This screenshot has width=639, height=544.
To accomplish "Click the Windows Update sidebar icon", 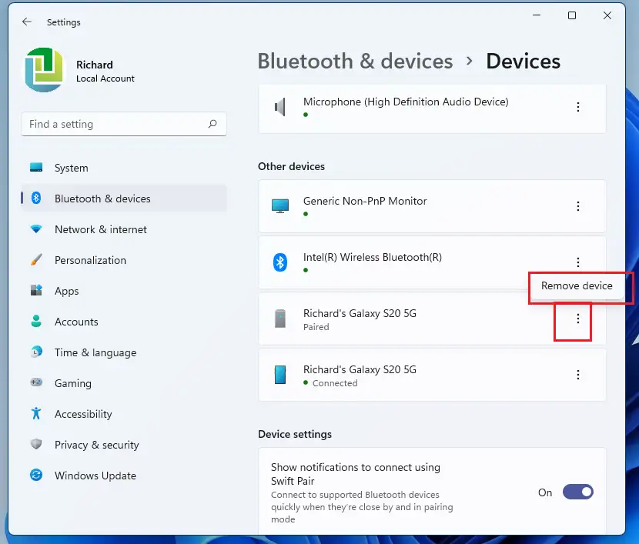I will point(36,476).
